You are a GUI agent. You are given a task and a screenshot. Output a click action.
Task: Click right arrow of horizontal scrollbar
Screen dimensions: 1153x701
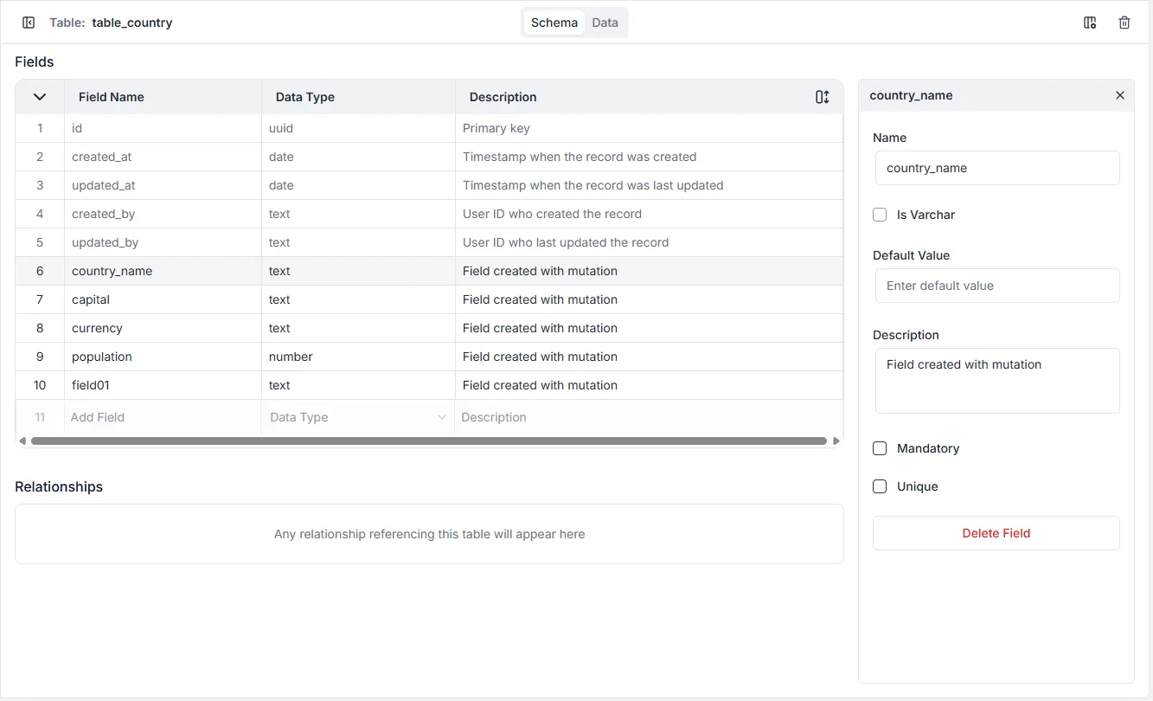point(836,441)
